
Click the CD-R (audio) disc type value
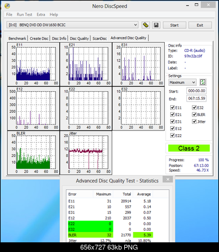194,51
